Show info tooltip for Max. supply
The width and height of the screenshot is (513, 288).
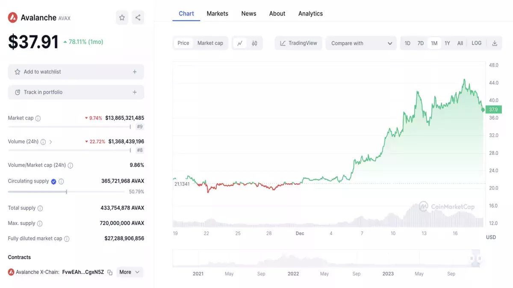pyautogui.click(x=40, y=224)
